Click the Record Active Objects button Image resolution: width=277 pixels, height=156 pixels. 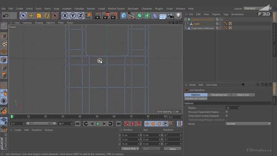(127, 124)
